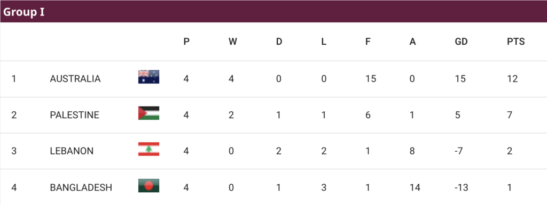Select Palestine's 7 points value
This screenshot has height=205, width=547.
pos(510,115)
